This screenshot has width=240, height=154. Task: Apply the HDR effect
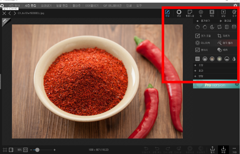(222, 50)
